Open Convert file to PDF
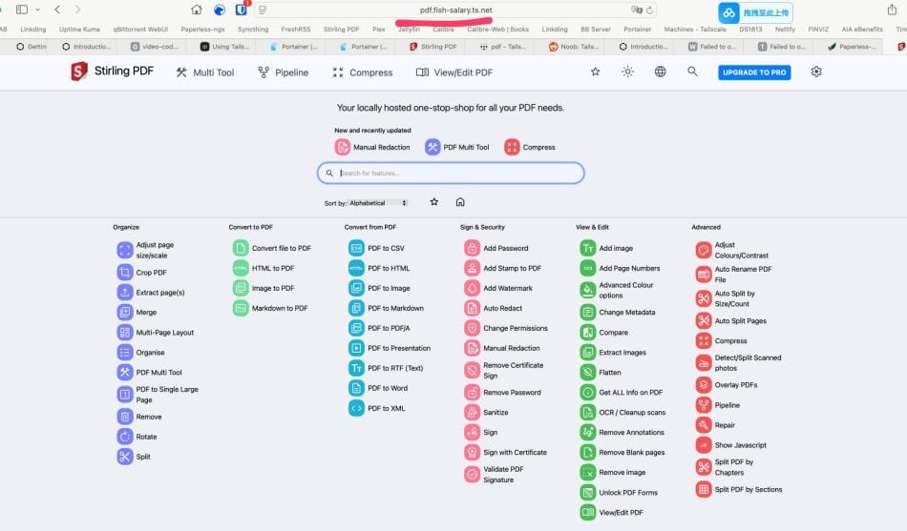907x531 pixels. [272, 248]
